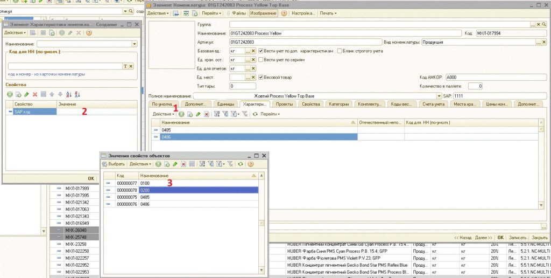Viewport: 551px width, 278px height.
Task: Toggle Вести учет по доп. характеристикам checkbox
Action: click(261, 51)
